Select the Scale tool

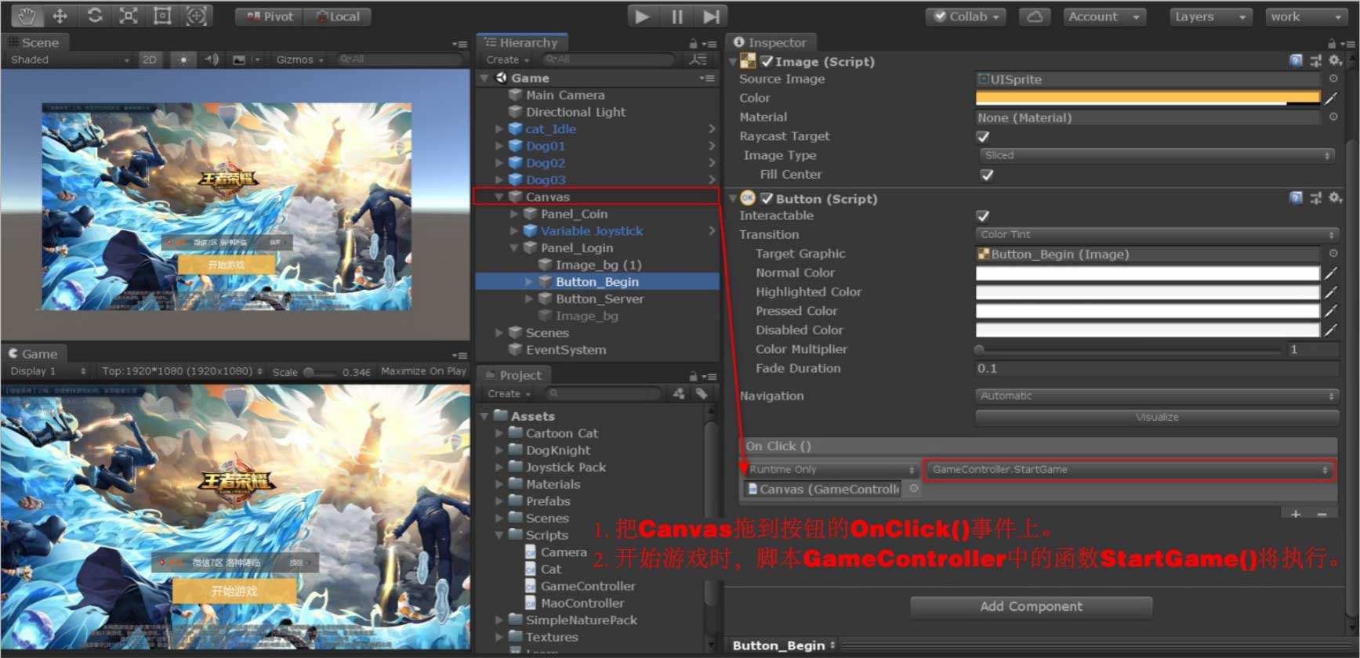pos(129,16)
